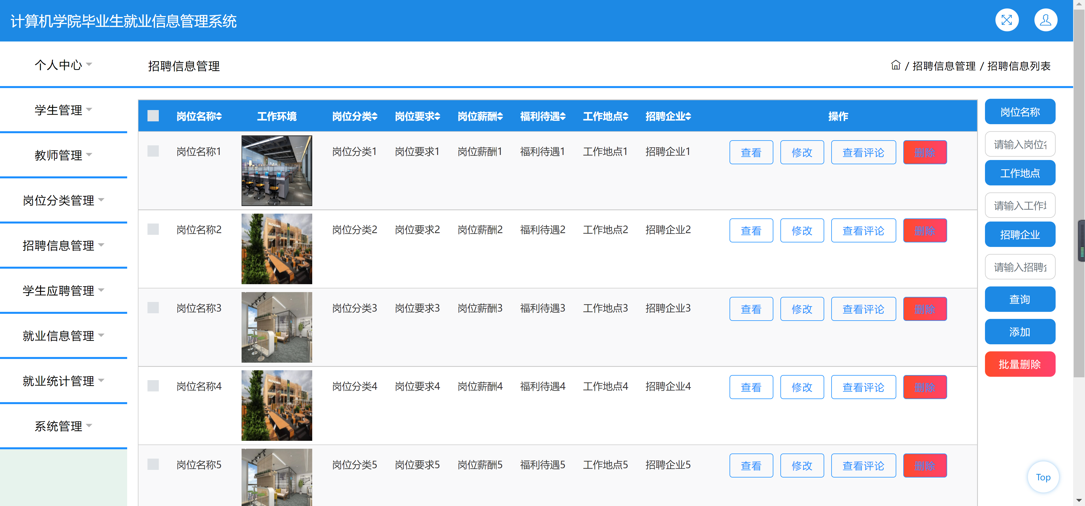Click 批量删除 red button

[x=1020, y=364]
